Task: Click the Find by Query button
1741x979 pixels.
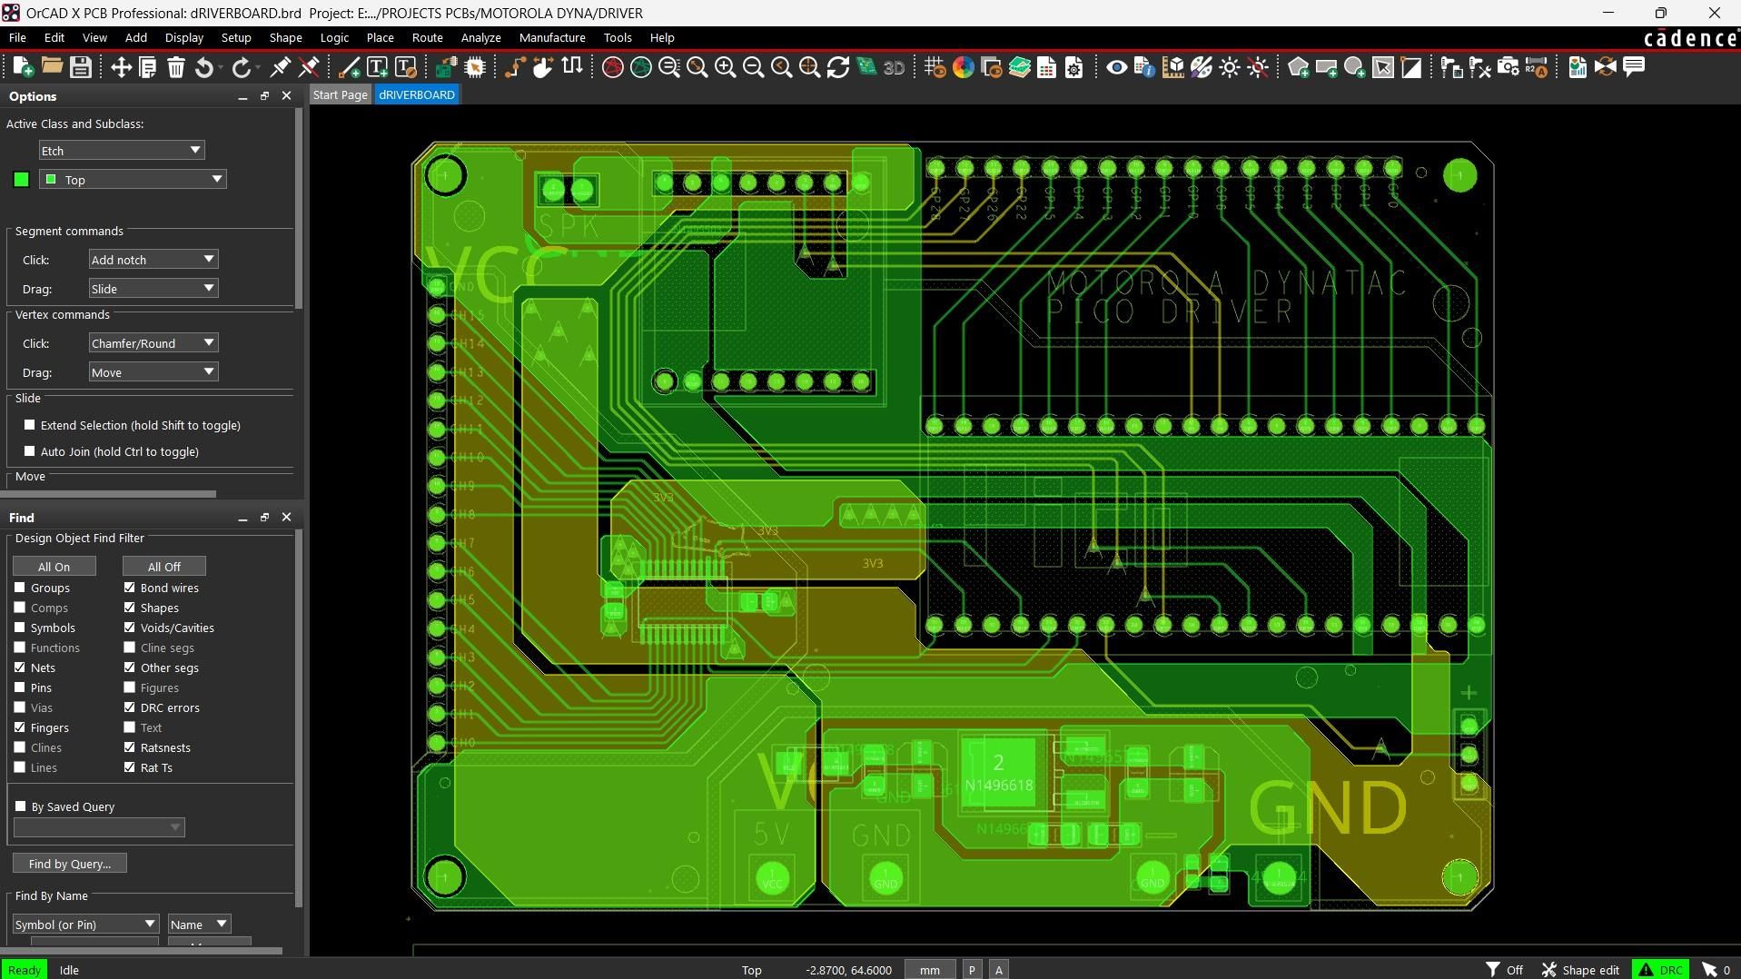Action: pyautogui.click(x=70, y=864)
